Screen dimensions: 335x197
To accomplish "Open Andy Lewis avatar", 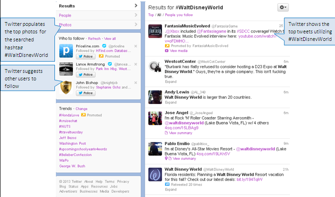I will click(156, 97).
